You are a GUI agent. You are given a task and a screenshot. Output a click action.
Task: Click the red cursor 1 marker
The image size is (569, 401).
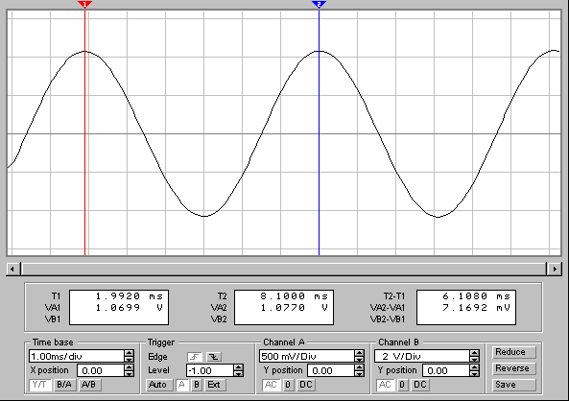[x=84, y=5]
